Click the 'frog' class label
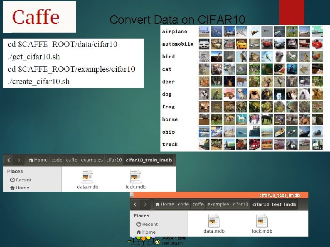 [x=168, y=107]
